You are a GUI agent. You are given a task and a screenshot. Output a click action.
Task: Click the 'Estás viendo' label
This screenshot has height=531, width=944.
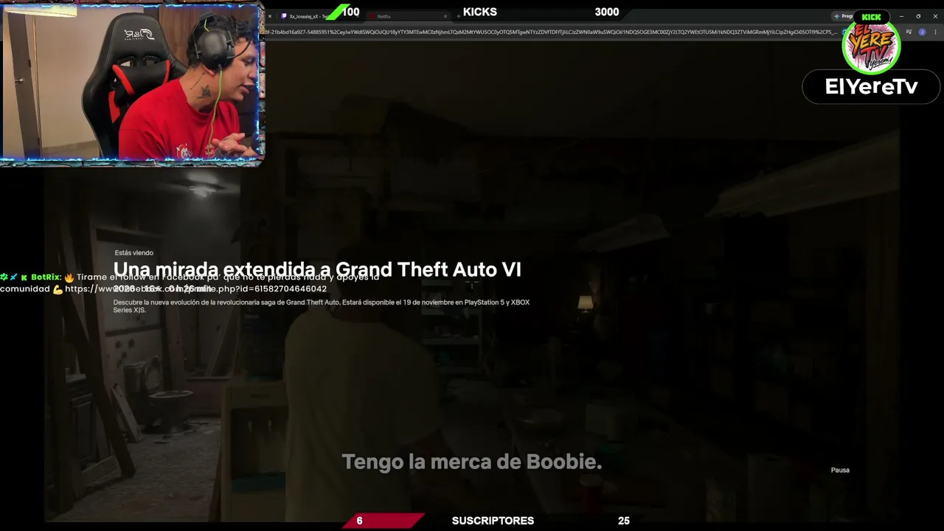133,253
